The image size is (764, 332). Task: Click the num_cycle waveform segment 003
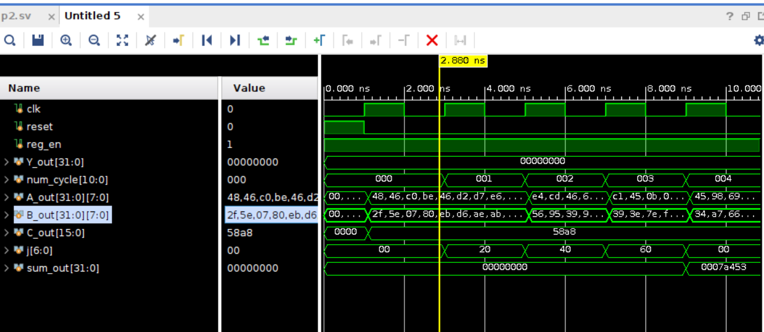(x=645, y=178)
